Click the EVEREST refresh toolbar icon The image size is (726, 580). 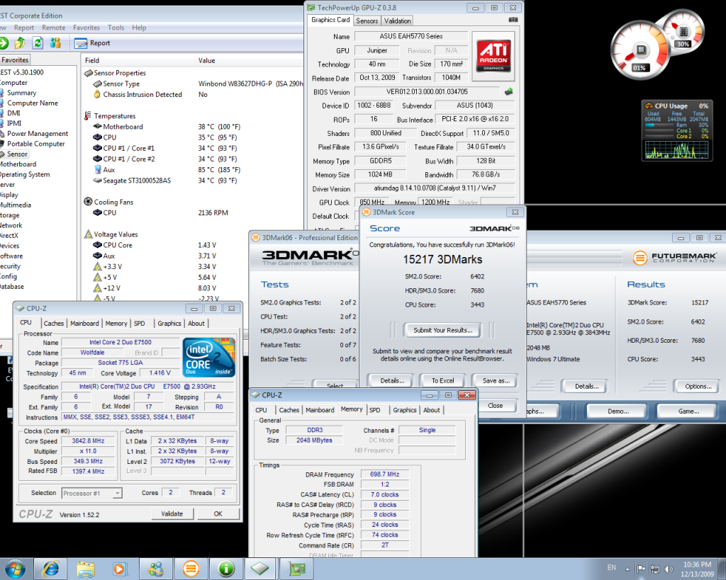click(38, 43)
